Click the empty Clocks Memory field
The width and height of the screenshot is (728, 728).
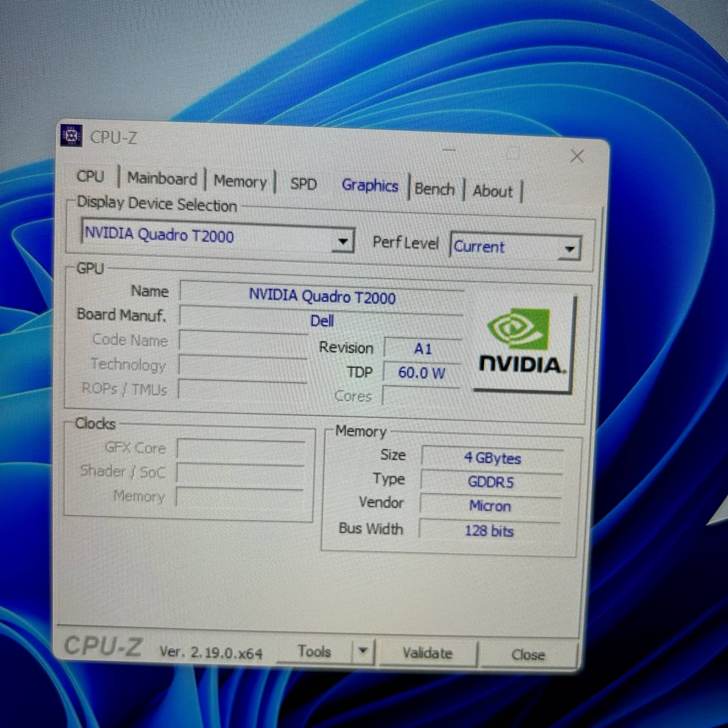click(x=239, y=497)
